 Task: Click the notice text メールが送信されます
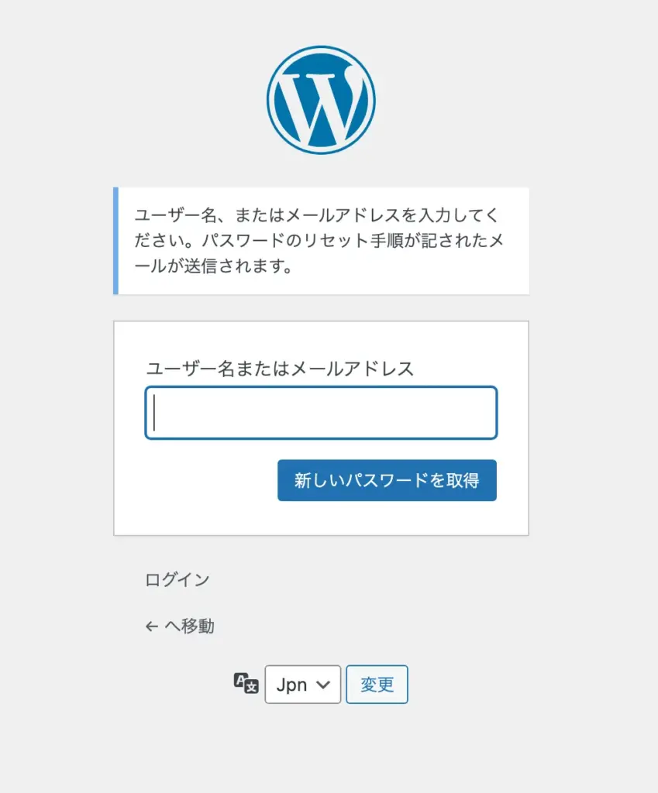point(214,268)
